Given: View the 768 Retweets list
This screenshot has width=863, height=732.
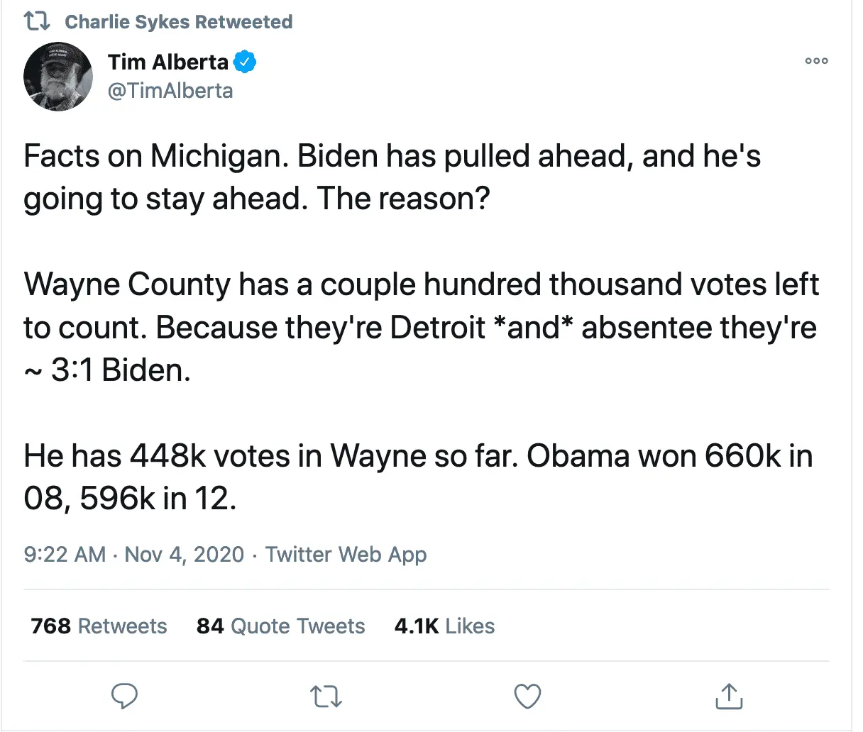Looking at the screenshot, I should [x=99, y=626].
